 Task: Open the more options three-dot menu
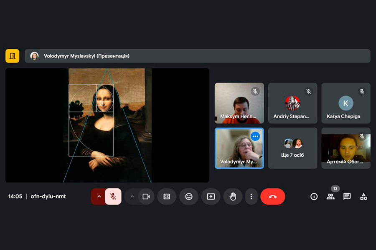click(252, 196)
